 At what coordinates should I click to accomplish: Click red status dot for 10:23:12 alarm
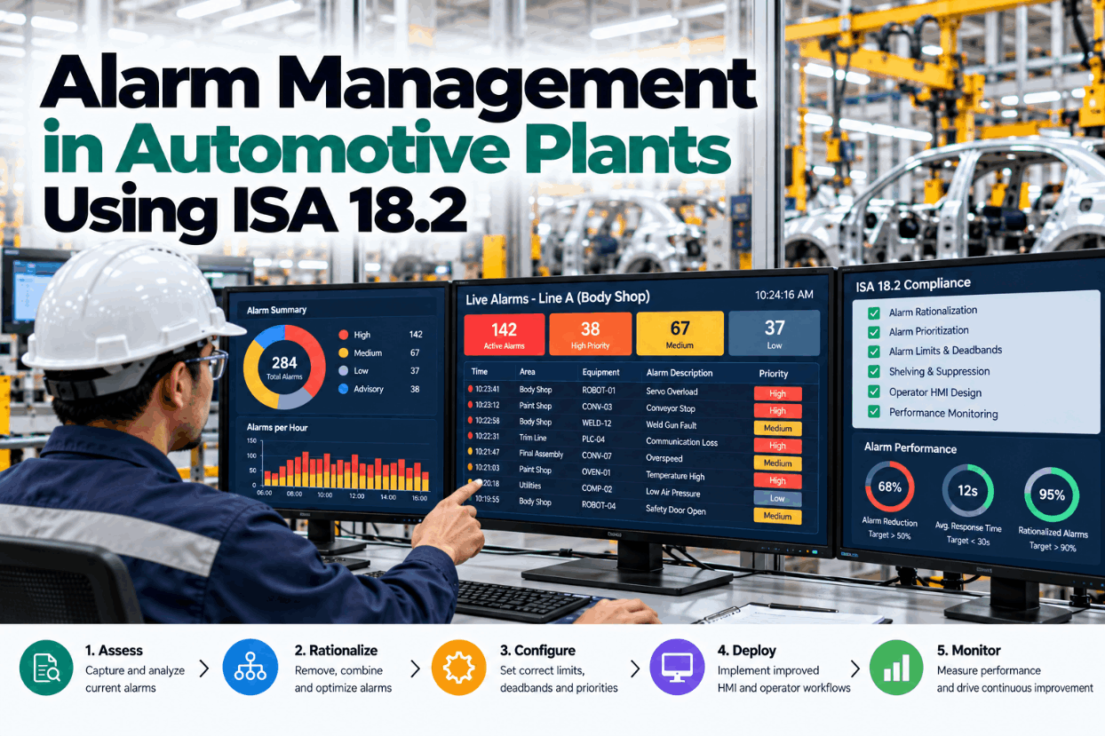471,405
